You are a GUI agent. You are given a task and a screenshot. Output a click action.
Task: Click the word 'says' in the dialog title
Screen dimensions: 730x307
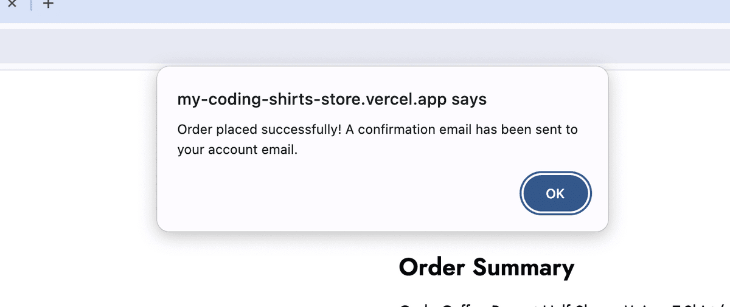click(x=469, y=99)
